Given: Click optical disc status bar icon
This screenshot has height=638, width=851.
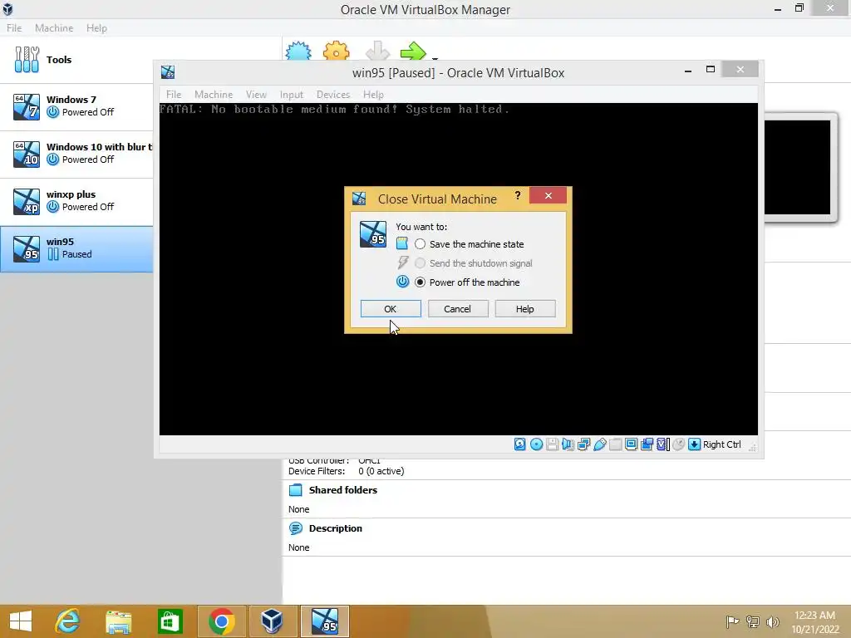Looking at the screenshot, I should 536,444.
